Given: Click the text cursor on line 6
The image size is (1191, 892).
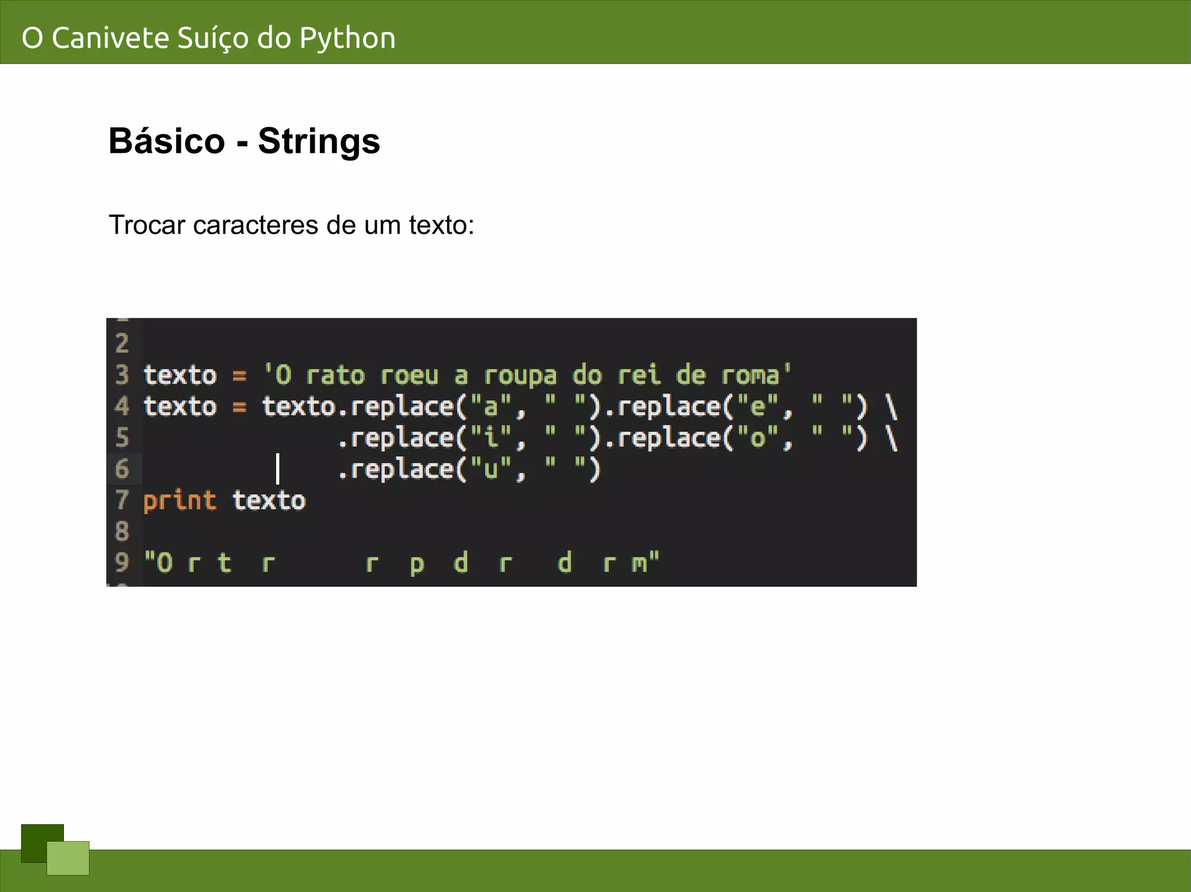Looking at the screenshot, I should click(278, 469).
